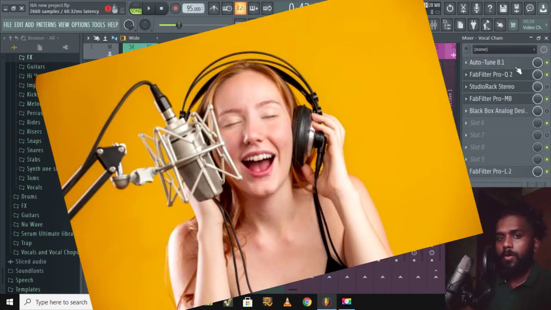Open the mixer preset (none) dropdown
This screenshot has width=551, height=310.
coord(505,50)
